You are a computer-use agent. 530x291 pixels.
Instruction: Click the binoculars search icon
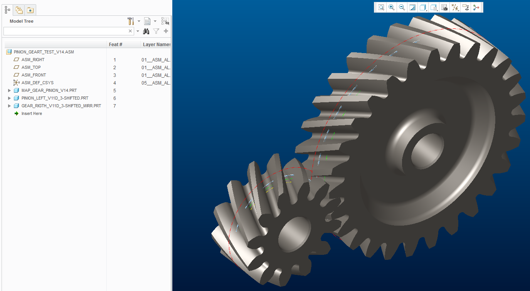pyautogui.click(x=146, y=31)
